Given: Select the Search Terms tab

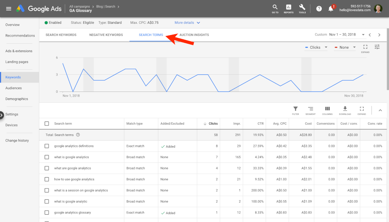Looking at the screenshot, I should [x=151, y=35].
